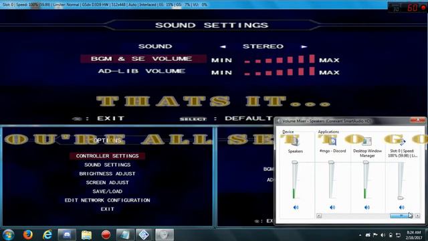Select BRIGHTNESS ADJUST in Options menu
Image resolution: width=428 pixels, height=241 pixels.
click(x=107, y=174)
